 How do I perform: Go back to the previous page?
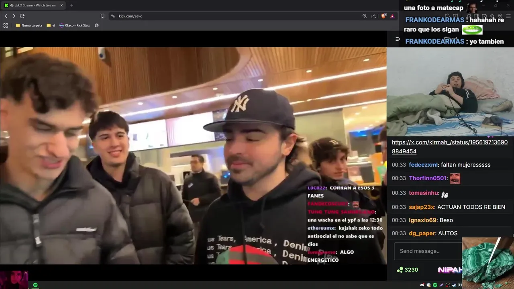[6, 16]
